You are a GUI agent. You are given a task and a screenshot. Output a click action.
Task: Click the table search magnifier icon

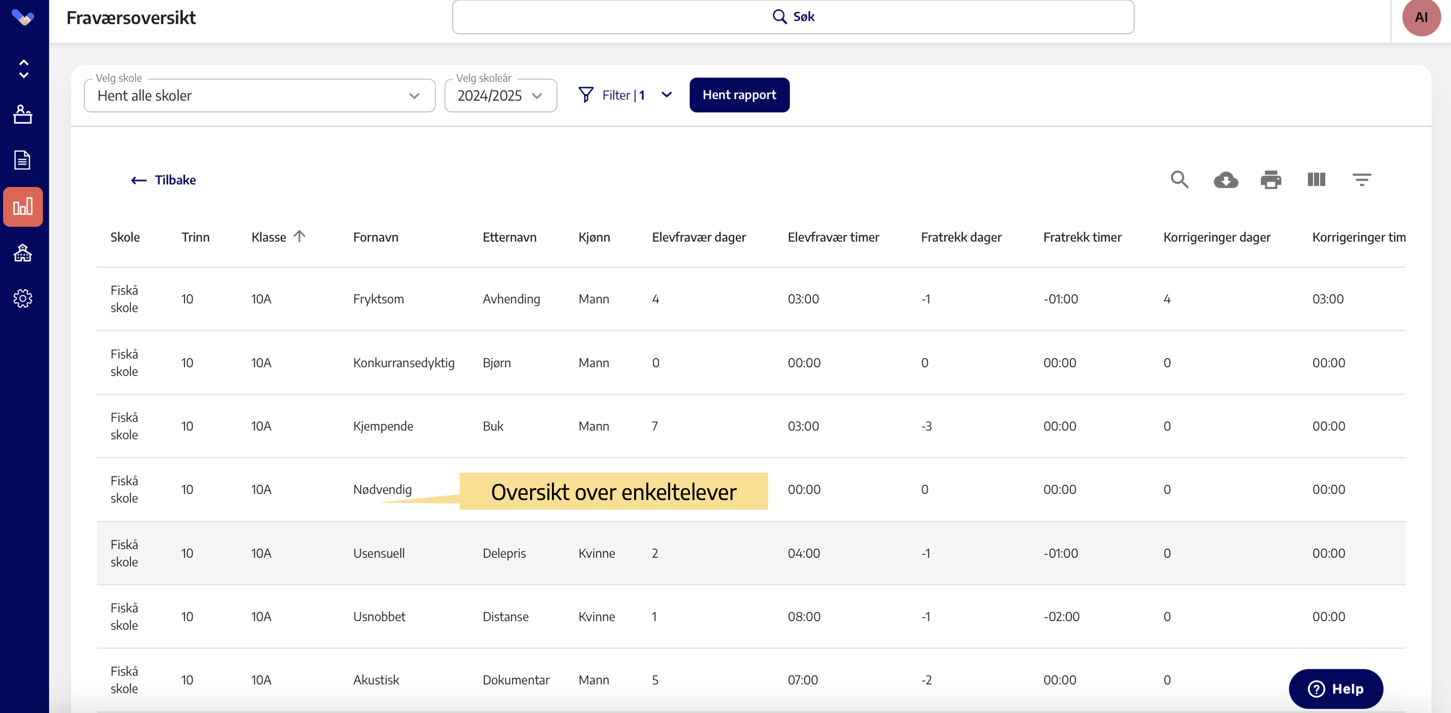click(1179, 180)
